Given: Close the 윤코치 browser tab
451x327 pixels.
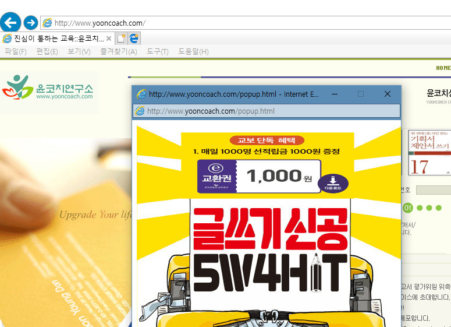Looking at the screenshot, I should click(109, 38).
